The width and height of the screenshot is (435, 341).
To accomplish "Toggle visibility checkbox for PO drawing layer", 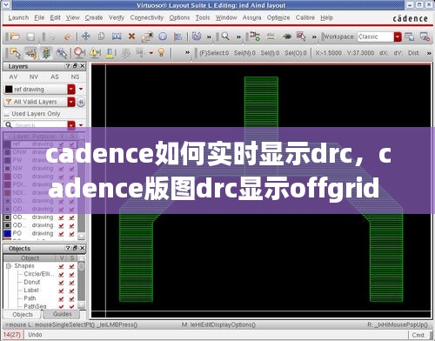I will click(61, 233).
